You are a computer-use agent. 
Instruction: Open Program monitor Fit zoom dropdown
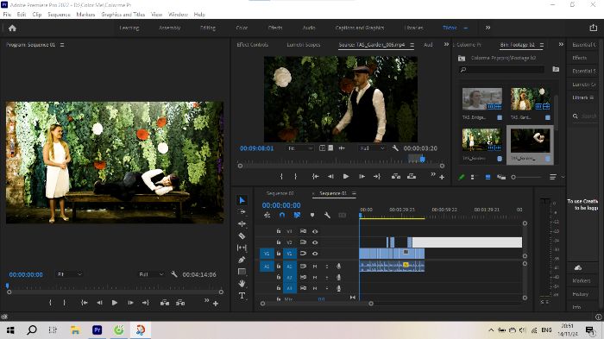(69, 274)
